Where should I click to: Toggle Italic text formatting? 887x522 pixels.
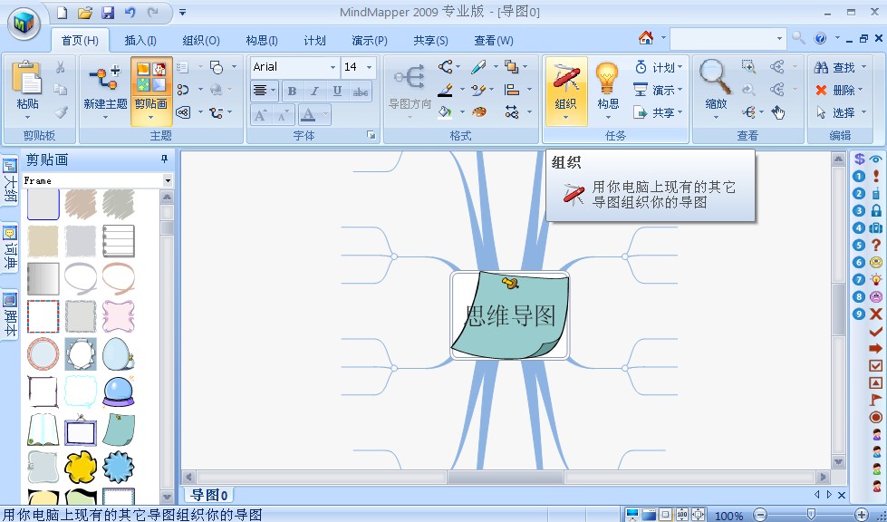[x=314, y=91]
